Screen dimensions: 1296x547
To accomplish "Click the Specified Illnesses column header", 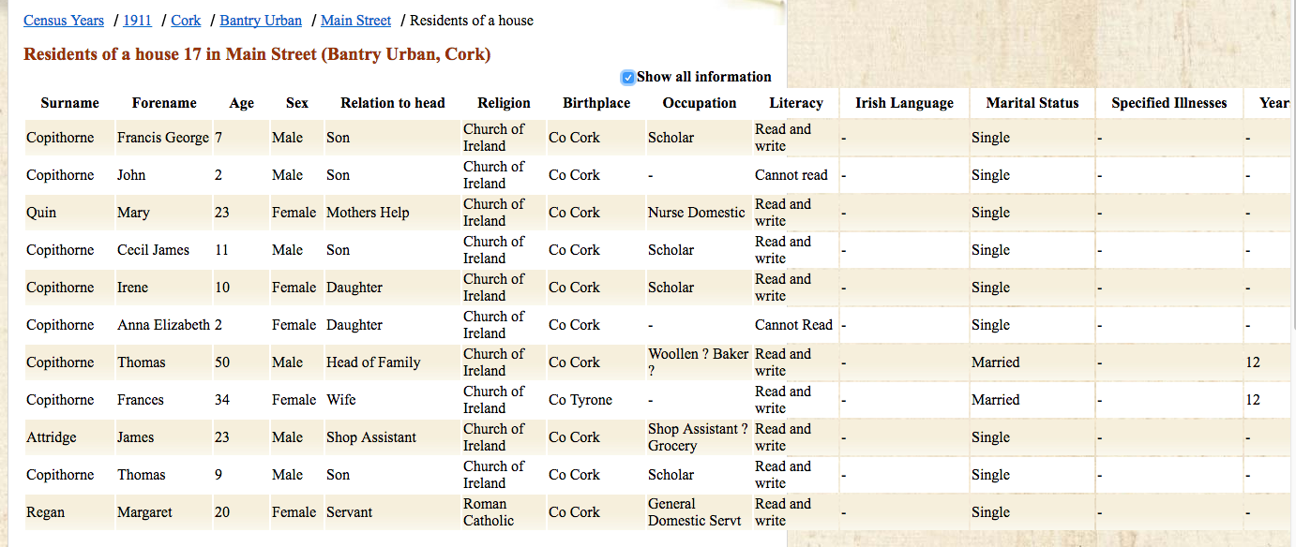I will pos(1168,103).
